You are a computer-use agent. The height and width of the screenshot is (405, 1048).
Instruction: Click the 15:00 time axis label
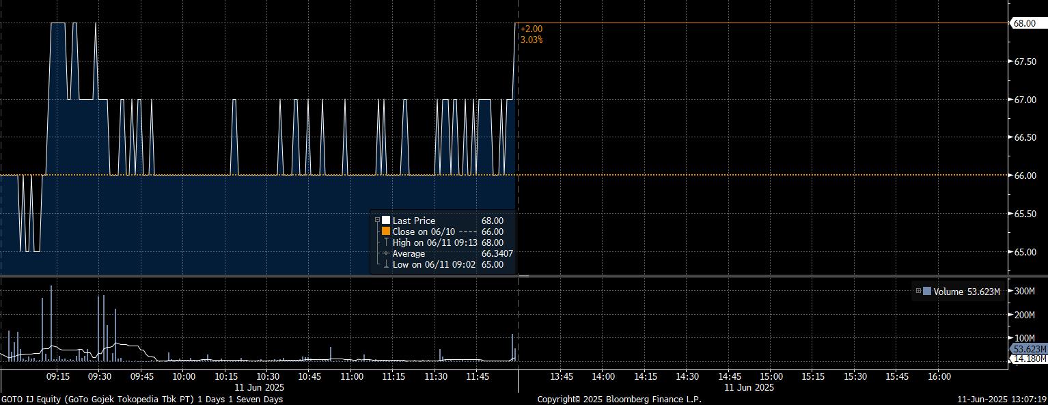(x=771, y=376)
